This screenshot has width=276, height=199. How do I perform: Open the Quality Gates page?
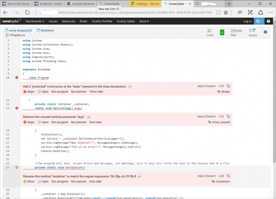click(x=126, y=21)
